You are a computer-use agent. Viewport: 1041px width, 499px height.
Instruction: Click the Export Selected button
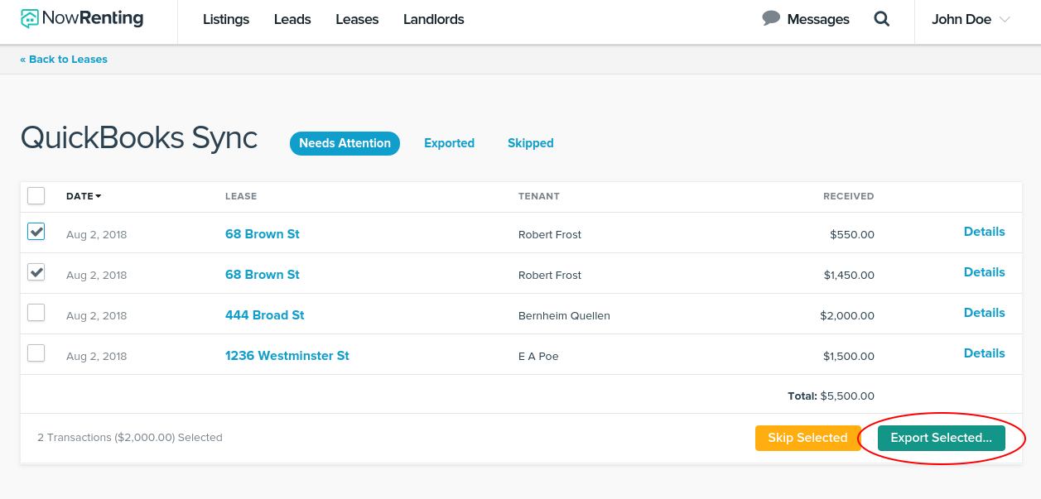(x=942, y=438)
